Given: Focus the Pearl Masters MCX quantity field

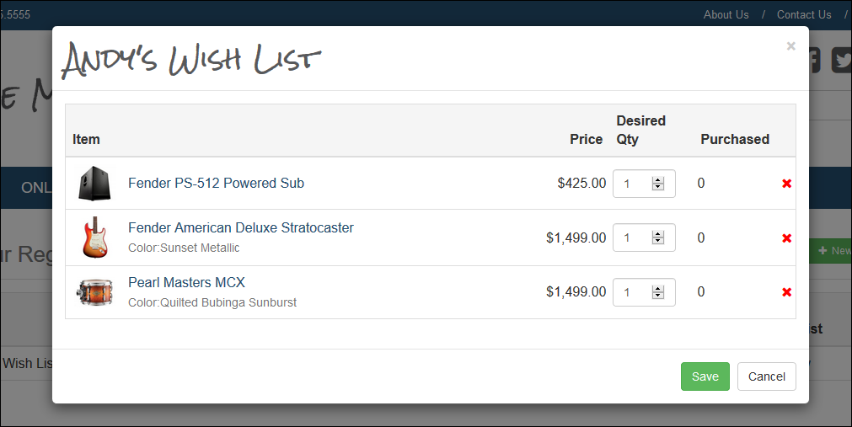Looking at the screenshot, I should pyautogui.click(x=644, y=292).
